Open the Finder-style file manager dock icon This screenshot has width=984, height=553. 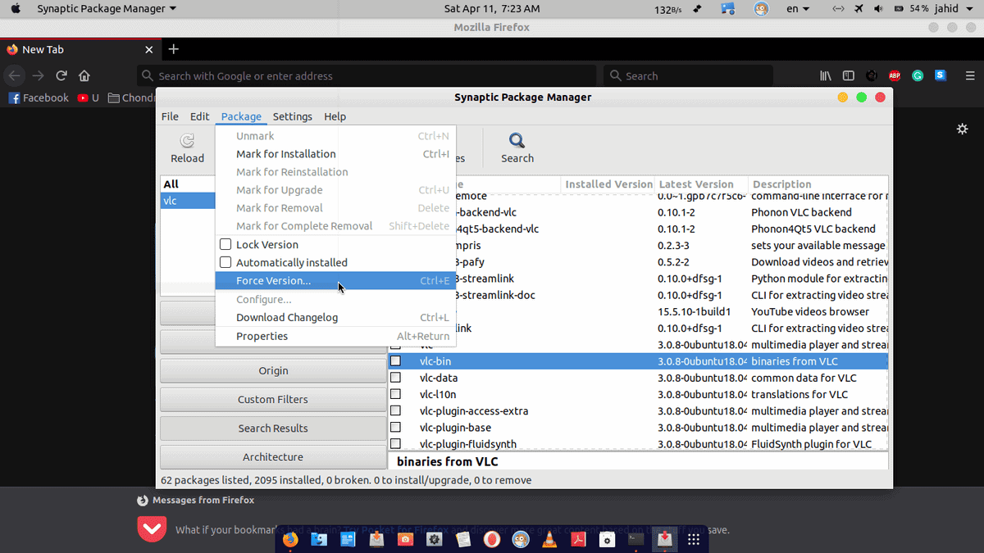pos(318,540)
